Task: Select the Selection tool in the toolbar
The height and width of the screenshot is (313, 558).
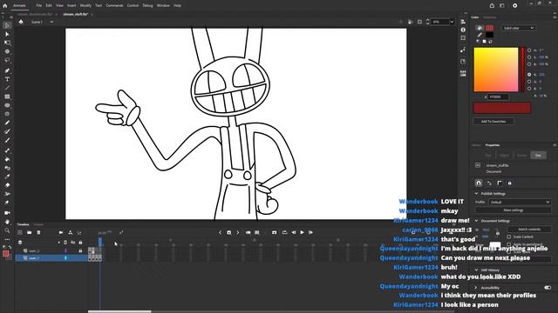Action: [7, 25]
